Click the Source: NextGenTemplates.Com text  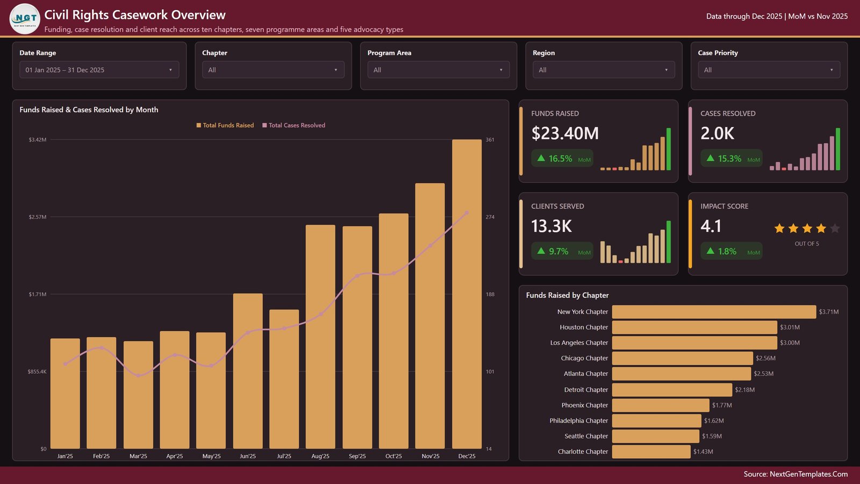[x=795, y=474]
